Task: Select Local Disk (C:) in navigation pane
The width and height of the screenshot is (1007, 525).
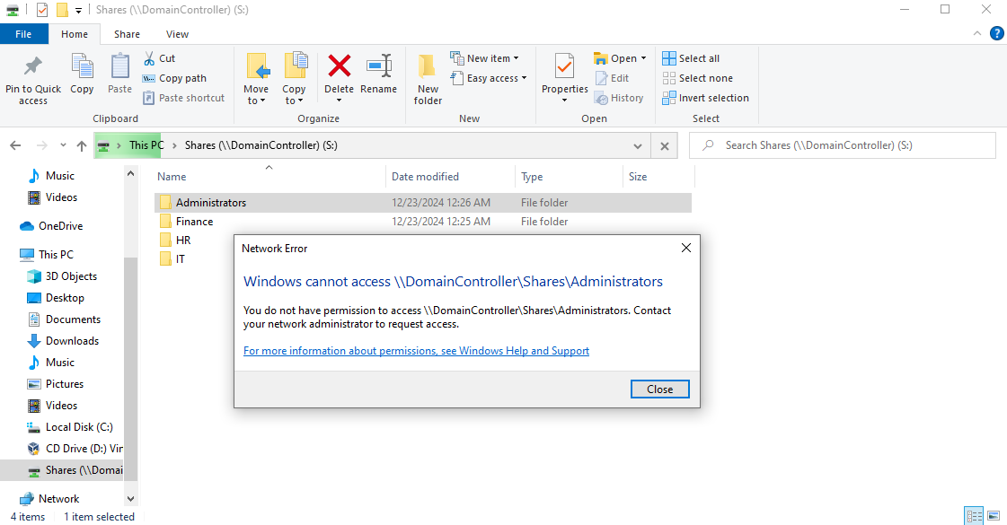Action: click(79, 427)
